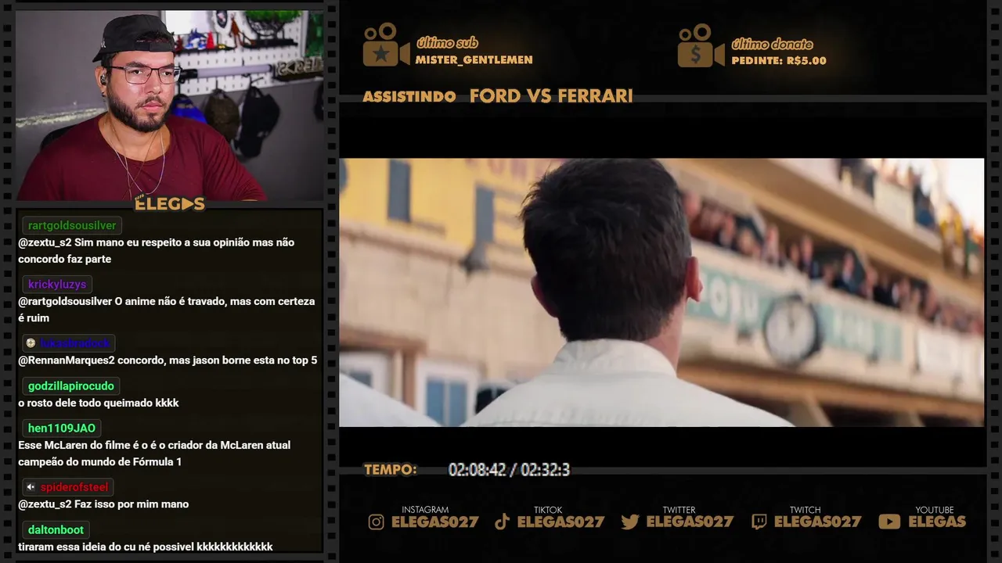
Task: Click the TEMPO: label
Action: pyautogui.click(x=390, y=470)
